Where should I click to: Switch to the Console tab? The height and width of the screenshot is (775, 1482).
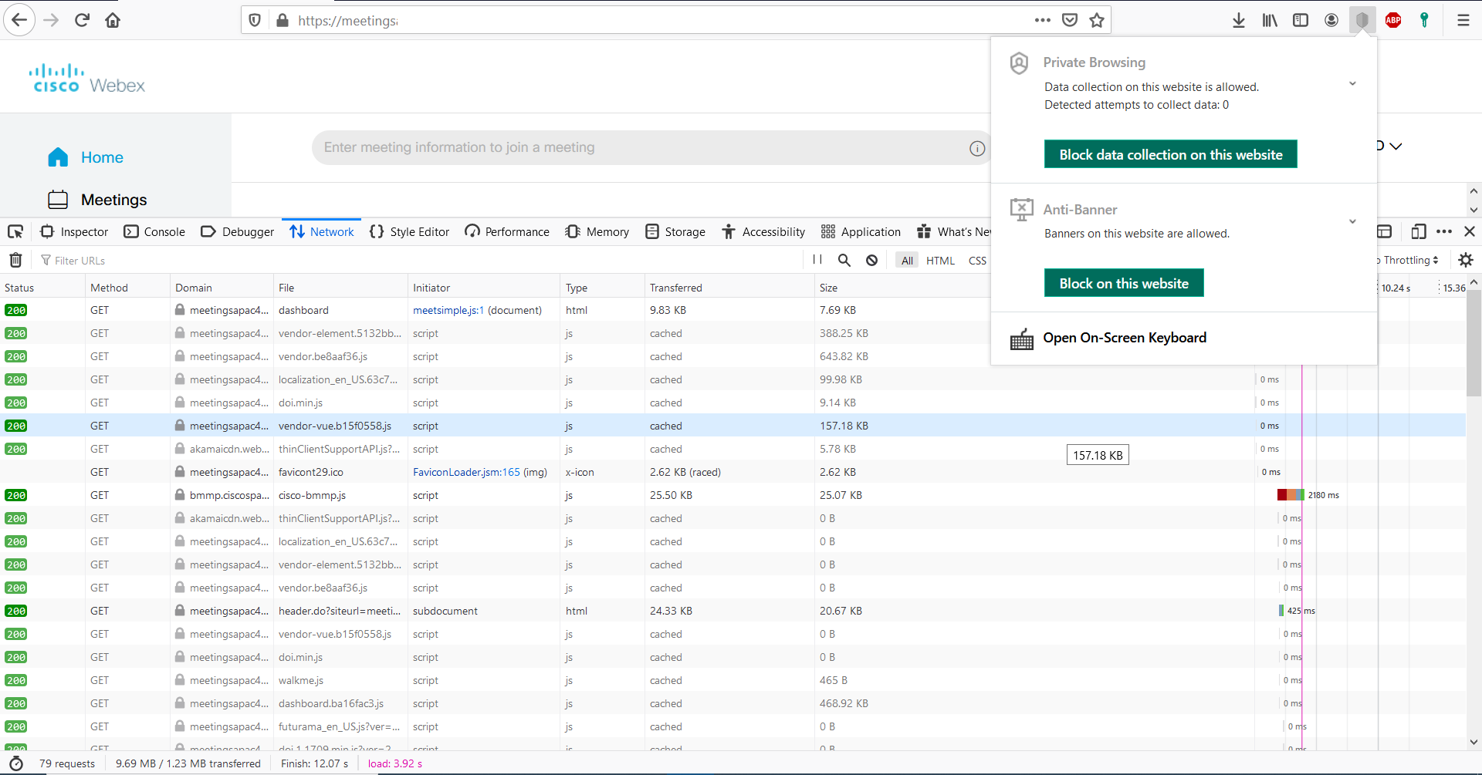[x=155, y=231]
